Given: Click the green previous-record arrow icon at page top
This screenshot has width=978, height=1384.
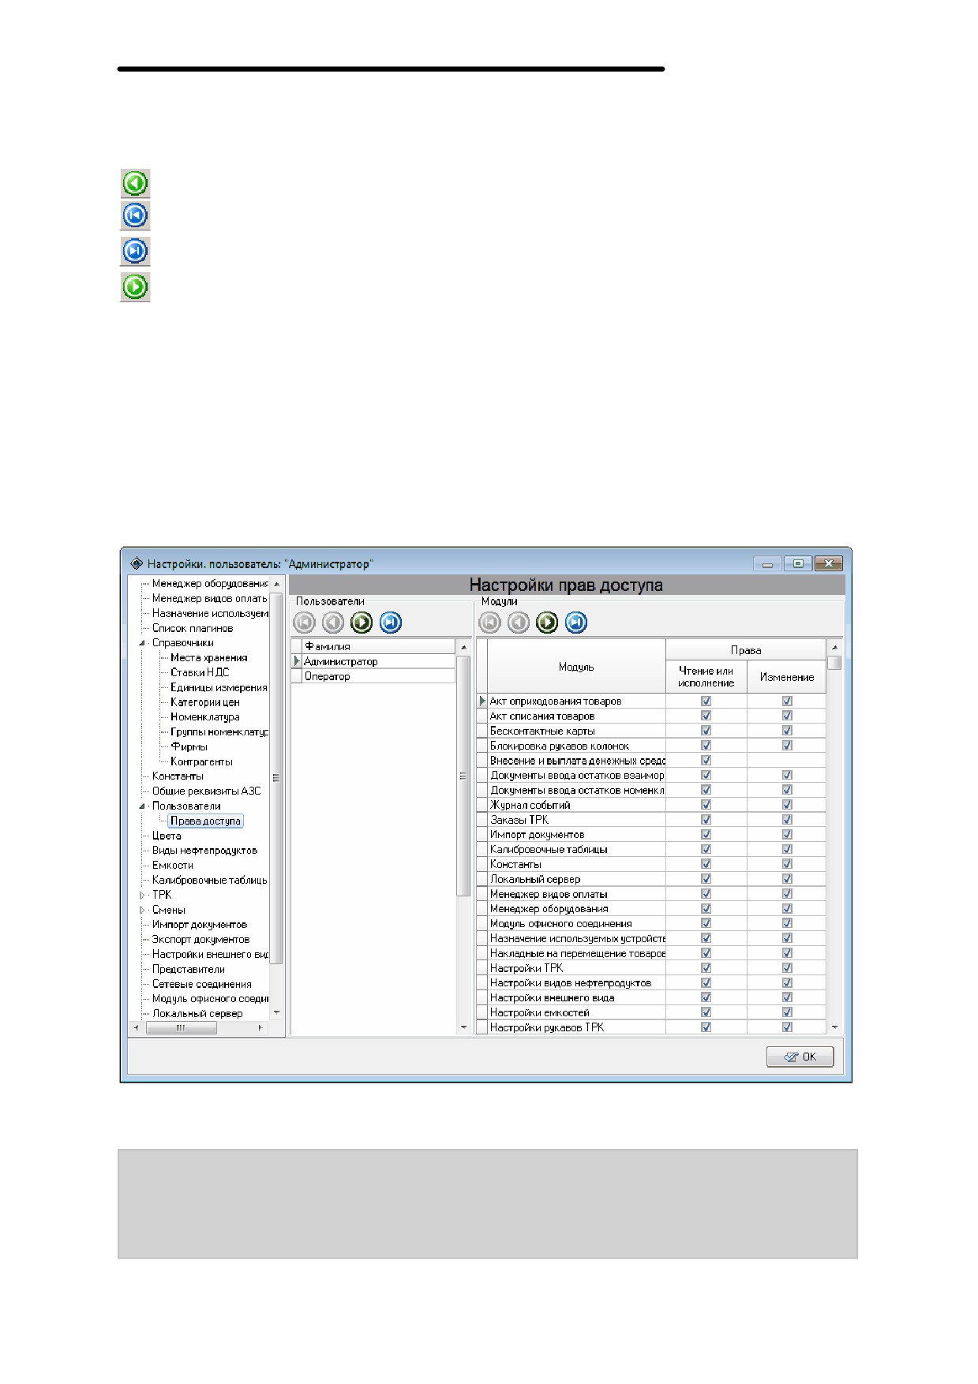Looking at the screenshot, I should pyautogui.click(x=135, y=183).
